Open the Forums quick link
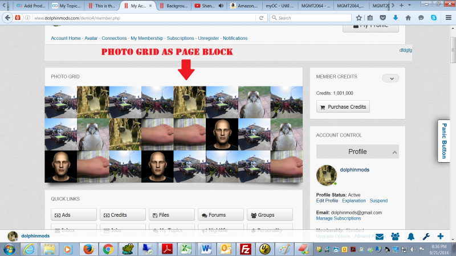This screenshot has width=456, height=256. (x=221, y=215)
